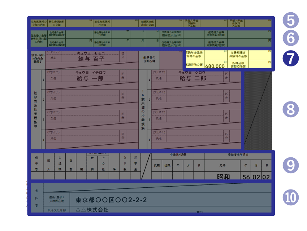Image resolution: width=307 pixels, height=231 pixels.
Task: Check the 未成年者 (minor) column box
Action: coord(36,175)
